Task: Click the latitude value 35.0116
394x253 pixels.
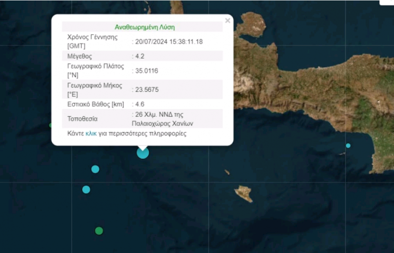Action: [x=146, y=71]
